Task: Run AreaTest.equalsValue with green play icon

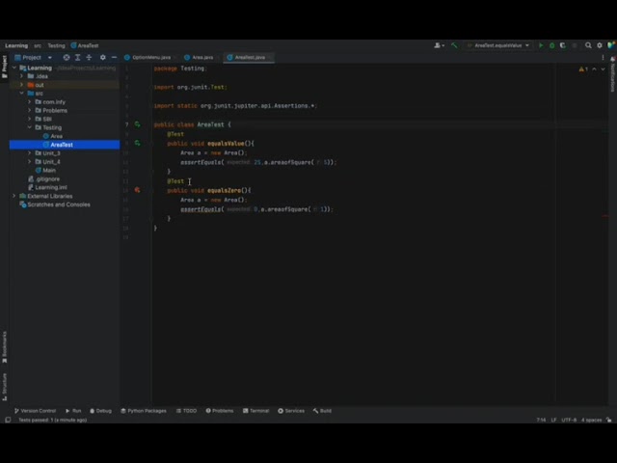Action: [541, 45]
